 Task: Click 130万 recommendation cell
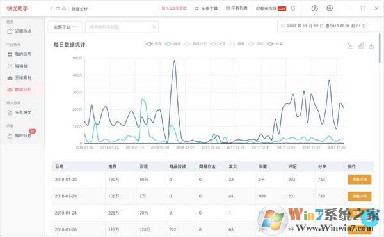114,180
